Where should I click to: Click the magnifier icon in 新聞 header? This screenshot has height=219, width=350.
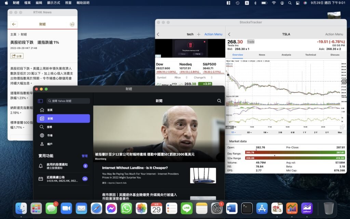219,101
